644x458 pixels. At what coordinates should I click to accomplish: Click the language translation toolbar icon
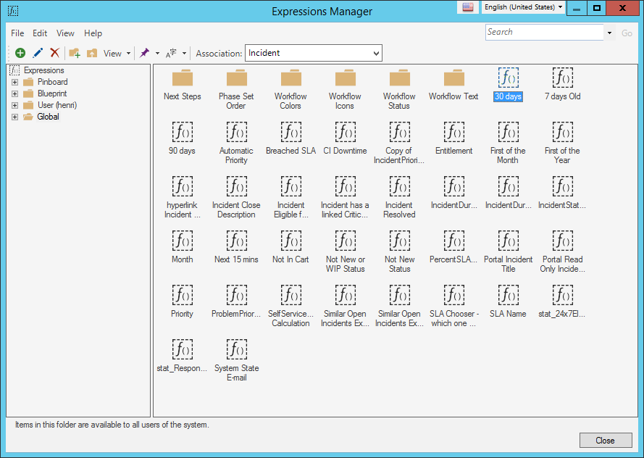tap(171, 54)
